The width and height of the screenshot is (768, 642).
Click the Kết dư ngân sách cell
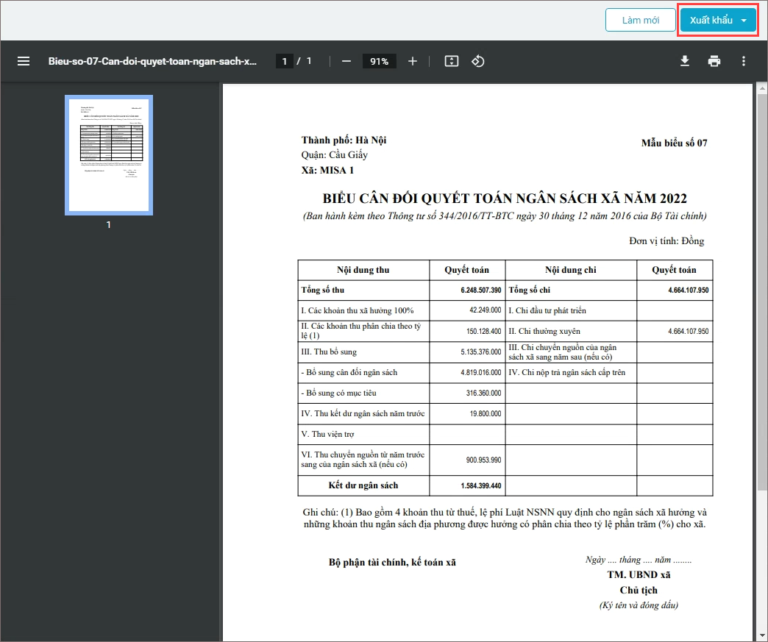pos(363,485)
